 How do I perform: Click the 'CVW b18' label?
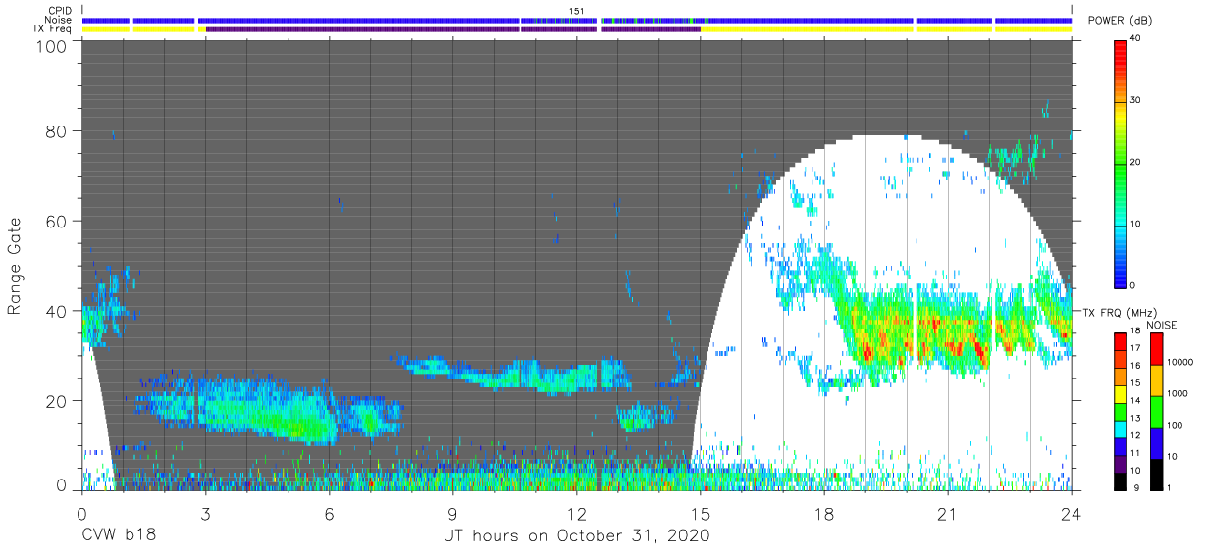click(119, 536)
